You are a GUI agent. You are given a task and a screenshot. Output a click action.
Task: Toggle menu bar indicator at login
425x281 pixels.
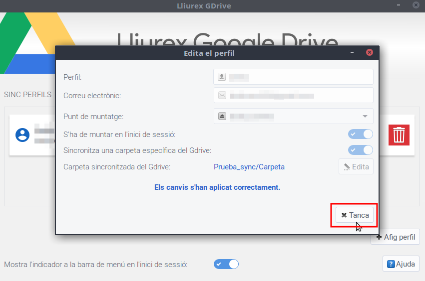pos(226,264)
